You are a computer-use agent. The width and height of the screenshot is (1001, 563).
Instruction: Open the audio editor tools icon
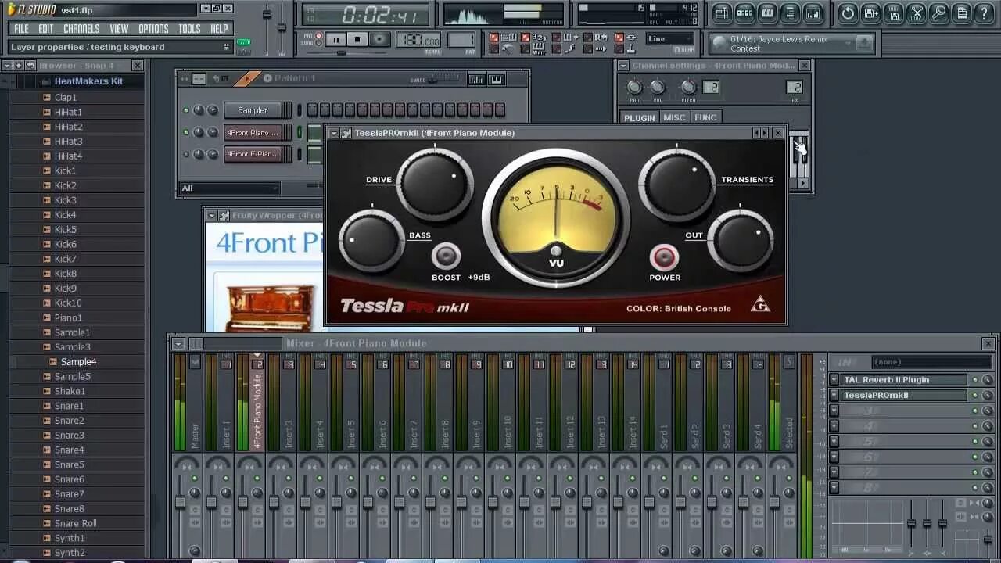click(x=916, y=13)
